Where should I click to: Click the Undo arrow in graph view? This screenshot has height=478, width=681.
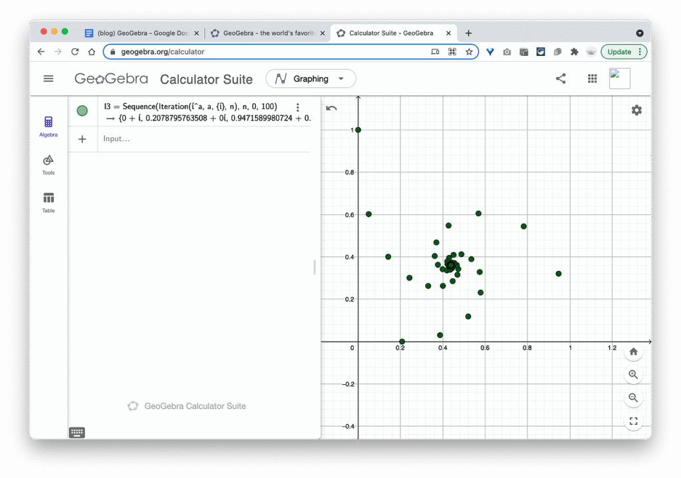click(331, 109)
